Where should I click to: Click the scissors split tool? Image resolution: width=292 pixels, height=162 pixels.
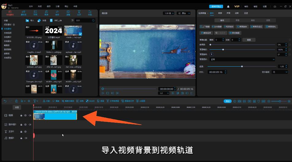click(44, 101)
